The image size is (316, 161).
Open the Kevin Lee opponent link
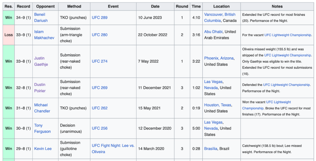[43, 149]
